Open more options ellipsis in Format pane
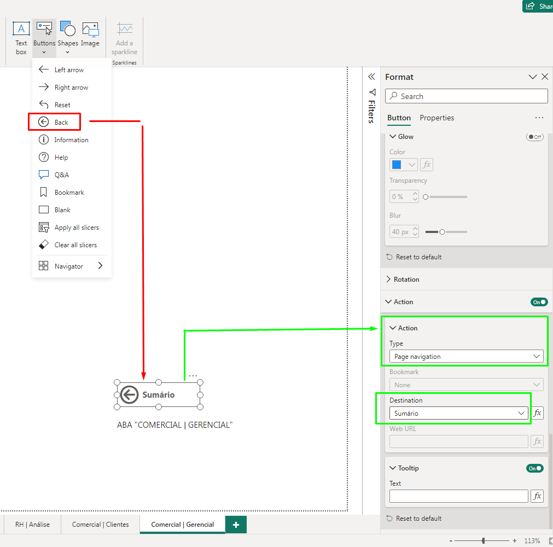The image size is (553, 547). coord(539,118)
